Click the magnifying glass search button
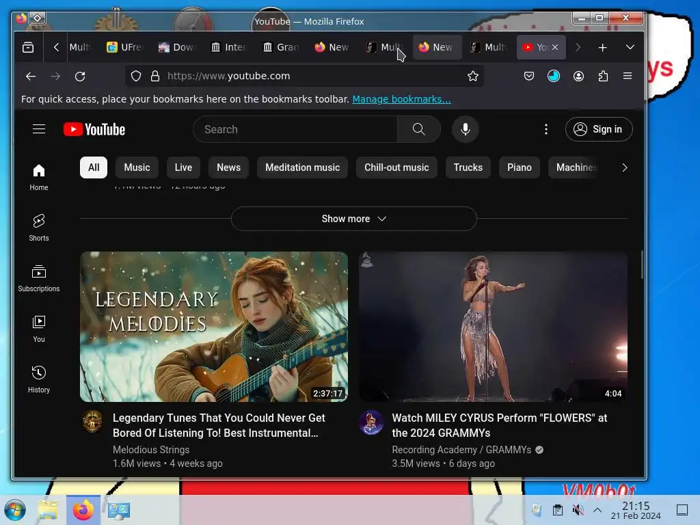700x525 pixels. coord(419,129)
